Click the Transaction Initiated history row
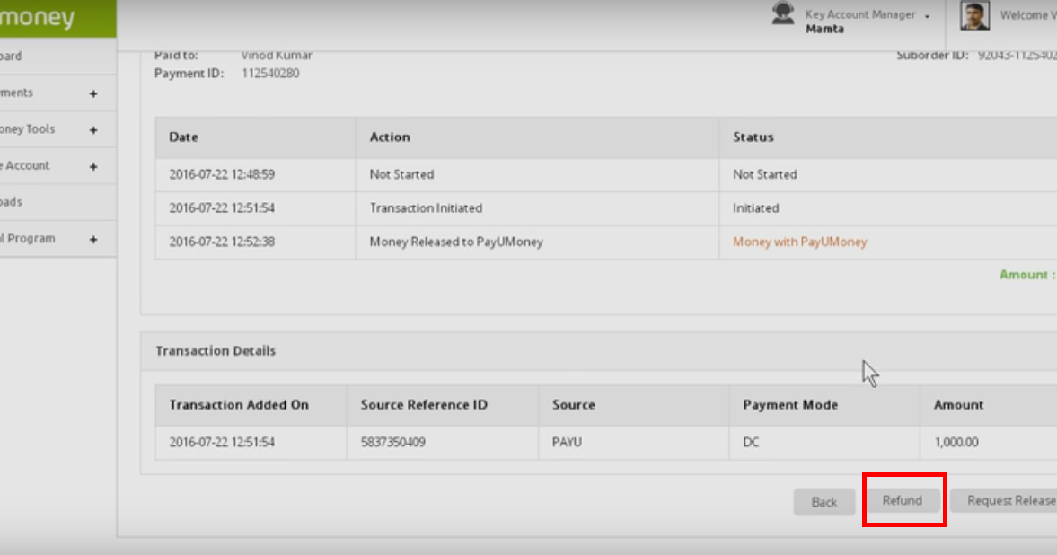Viewport: 1057px width, 555px height. 425,207
